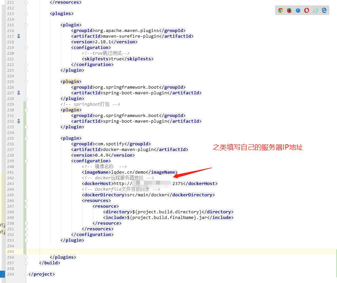Click fold end marker at line 250
This screenshot has height=283, width=337.
click(26, 223)
